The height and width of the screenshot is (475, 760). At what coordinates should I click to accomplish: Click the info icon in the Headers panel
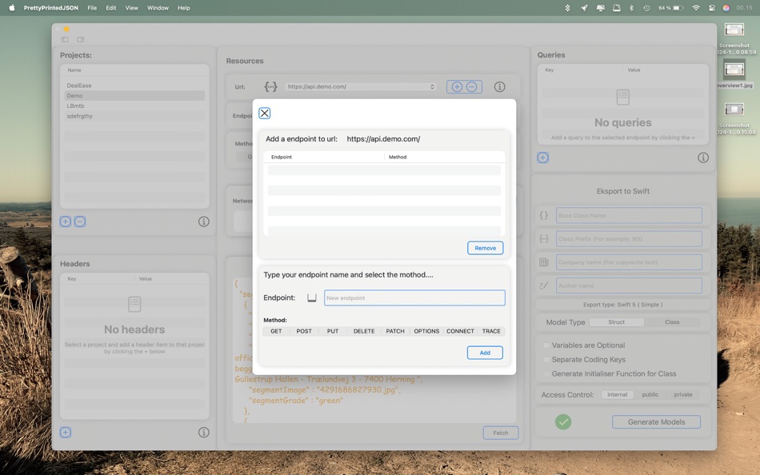pyautogui.click(x=204, y=431)
